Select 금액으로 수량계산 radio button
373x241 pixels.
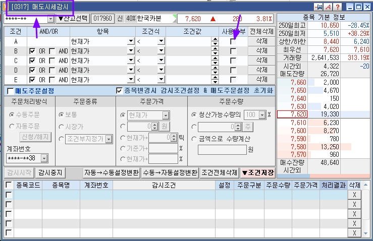pos(194,139)
